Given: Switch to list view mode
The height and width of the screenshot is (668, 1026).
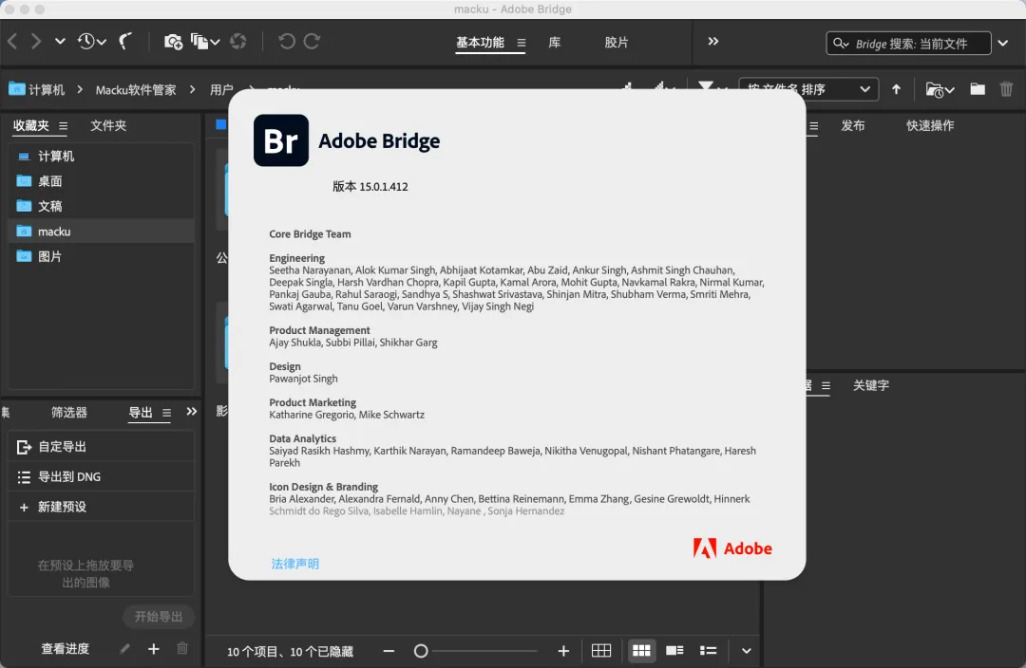Looking at the screenshot, I should click(708, 651).
